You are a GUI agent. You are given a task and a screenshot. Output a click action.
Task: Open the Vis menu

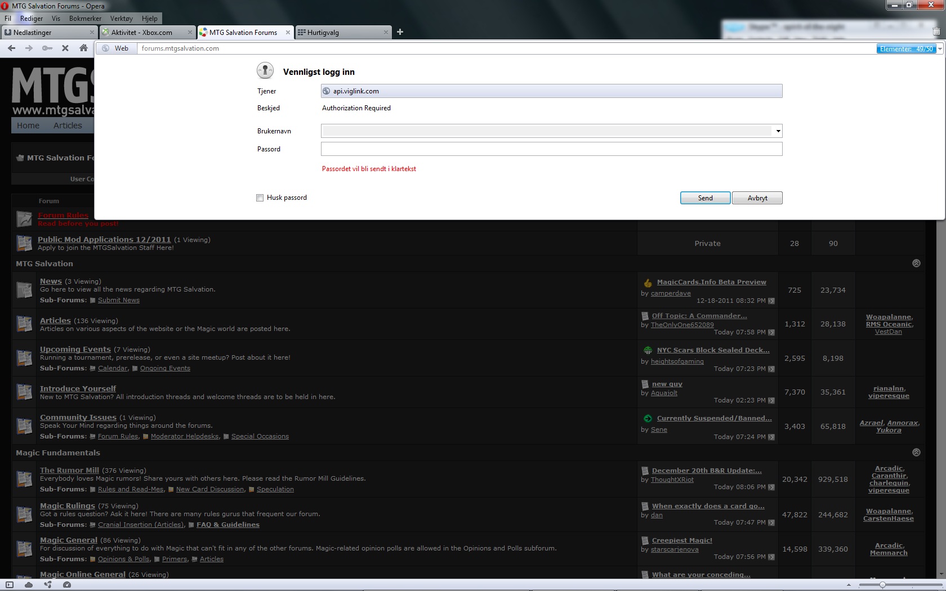coord(56,19)
